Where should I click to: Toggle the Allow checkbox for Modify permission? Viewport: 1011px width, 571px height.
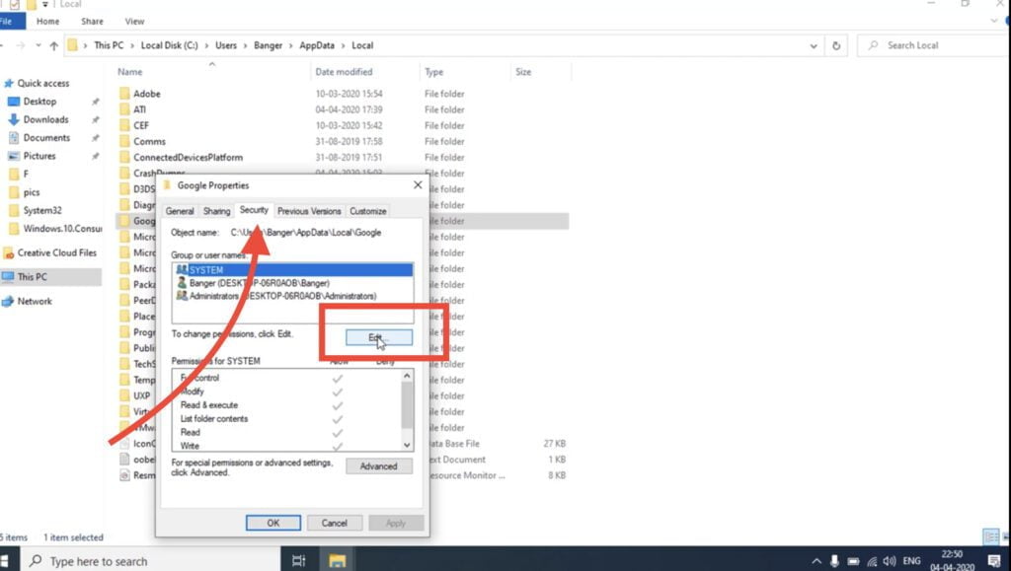(x=338, y=392)
